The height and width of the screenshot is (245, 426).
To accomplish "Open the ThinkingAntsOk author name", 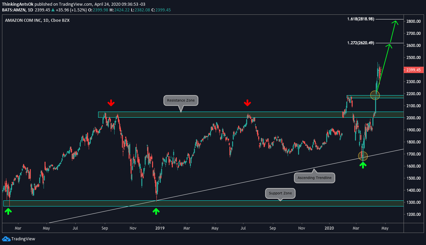I will click(17, 4).
